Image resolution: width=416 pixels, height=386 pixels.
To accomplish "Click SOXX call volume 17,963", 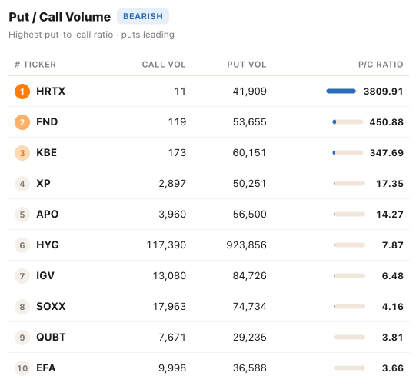I will pyautogui.click(x=169, y=307).
